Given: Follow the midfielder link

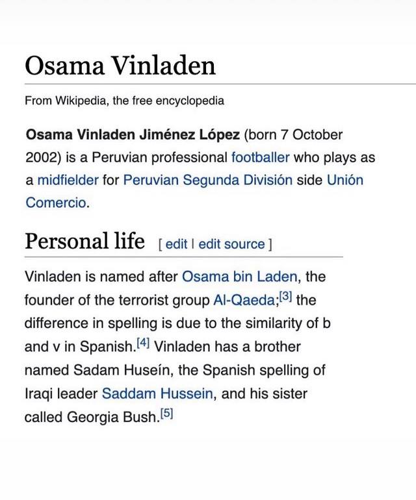Looking at the screenshot, I should point(68,180).
